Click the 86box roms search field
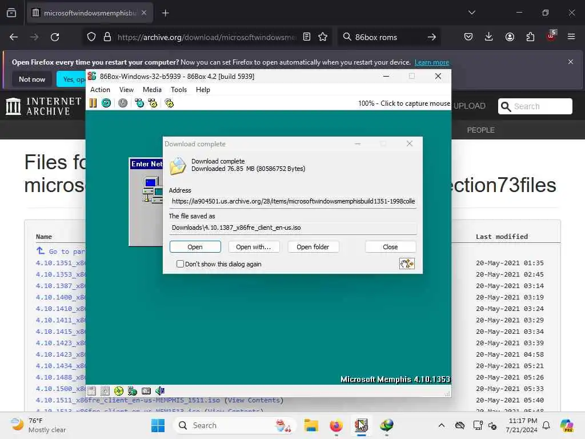The image size is (585, 439). tap(388, 37)
